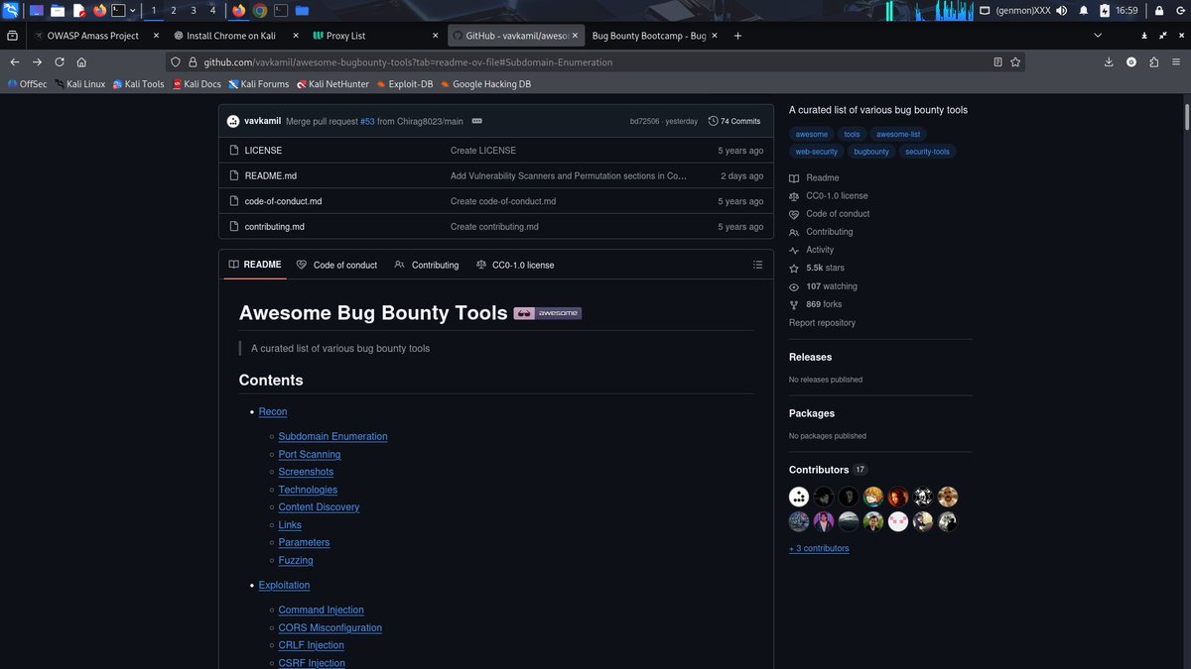Show the + 3 contributors link
Image resolution: width=1191 pixels, height=669 pixels.
(819, 548)
